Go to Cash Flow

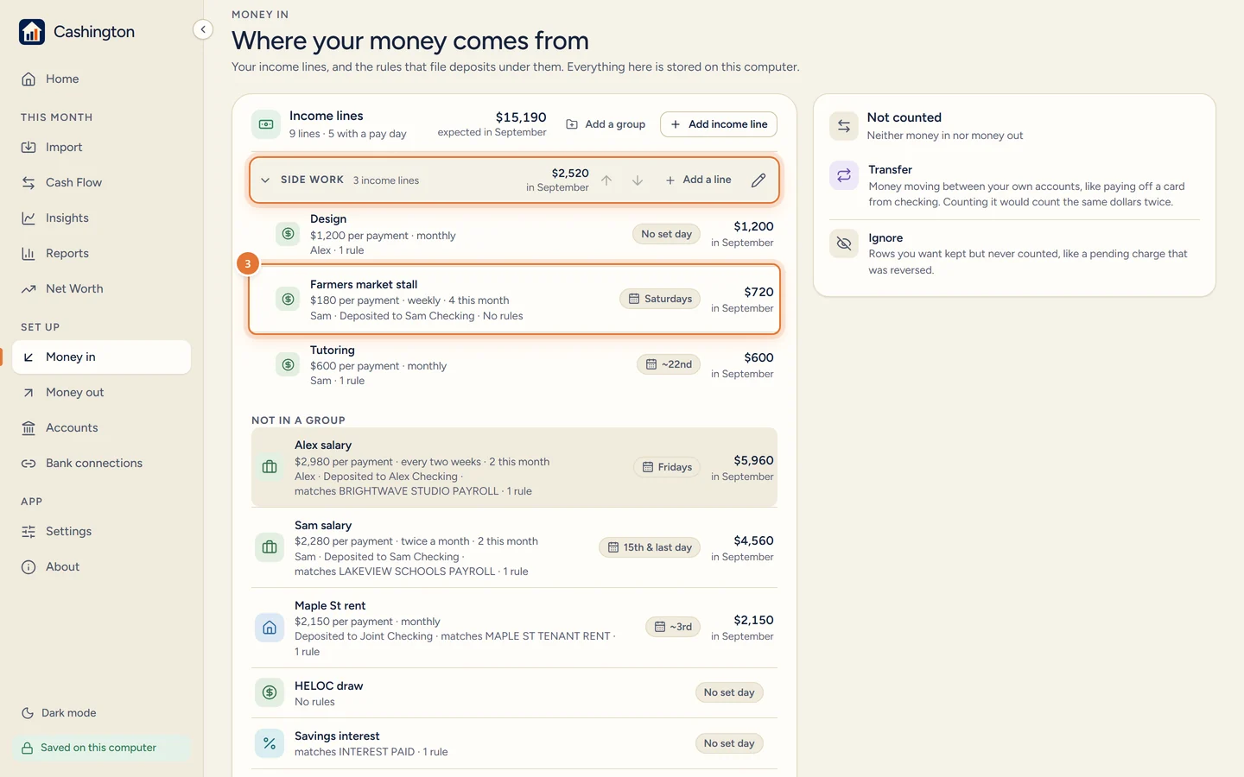point(102,183)
